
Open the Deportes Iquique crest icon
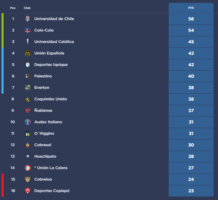[28, 65]
